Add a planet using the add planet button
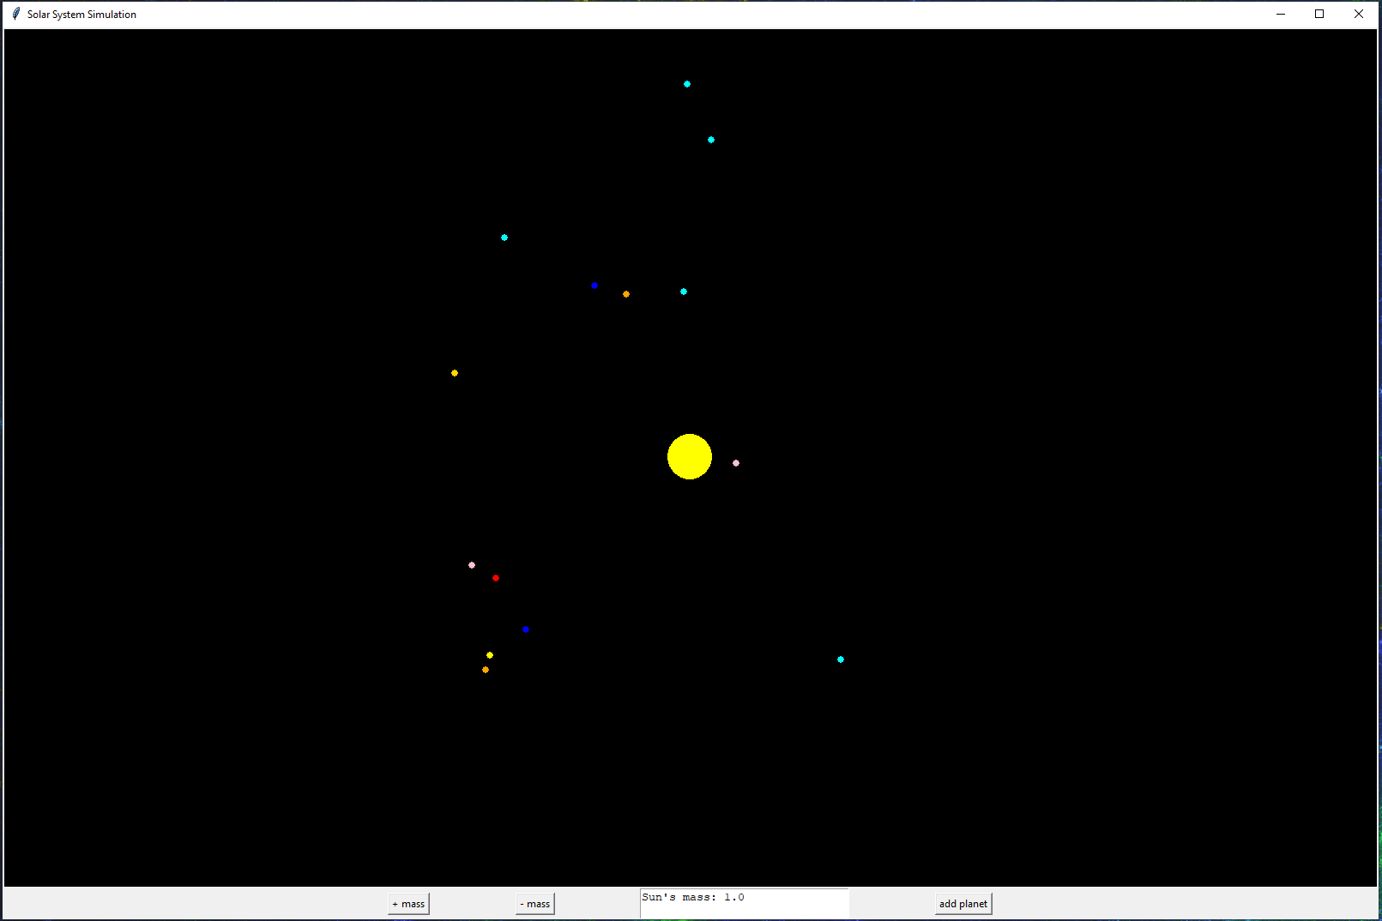Screen dimensions: 1382x921 click(x=963, y=903)
